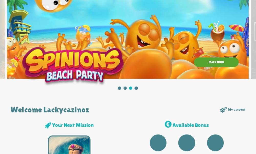Switch to the second carousel slide dot
The image size is (256, 154).
[x=125, y=88]
